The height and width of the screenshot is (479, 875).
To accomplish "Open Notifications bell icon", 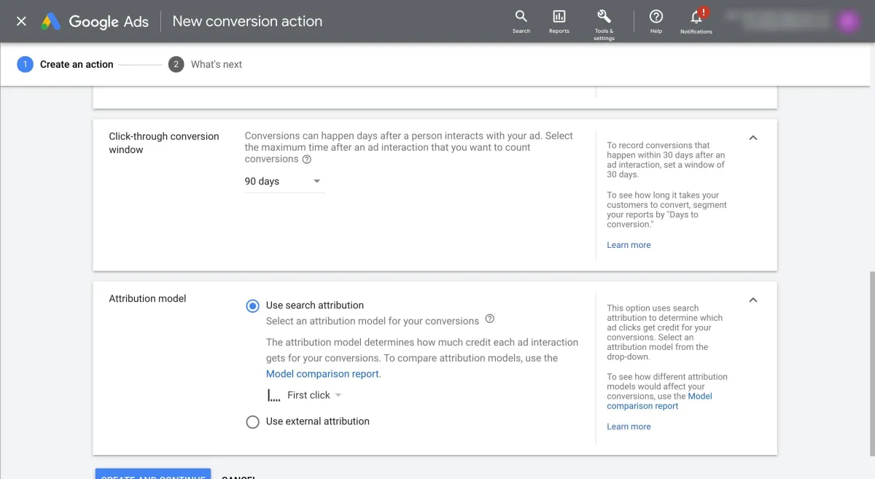I will (696, 17).
